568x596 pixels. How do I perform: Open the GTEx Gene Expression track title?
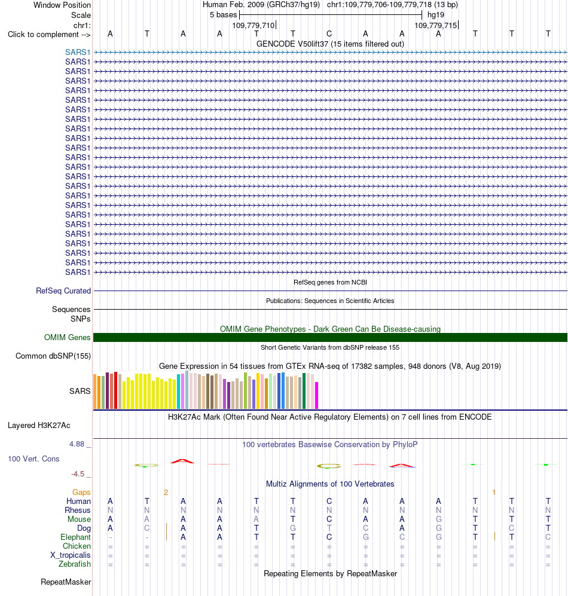click(x=330, y=366)
